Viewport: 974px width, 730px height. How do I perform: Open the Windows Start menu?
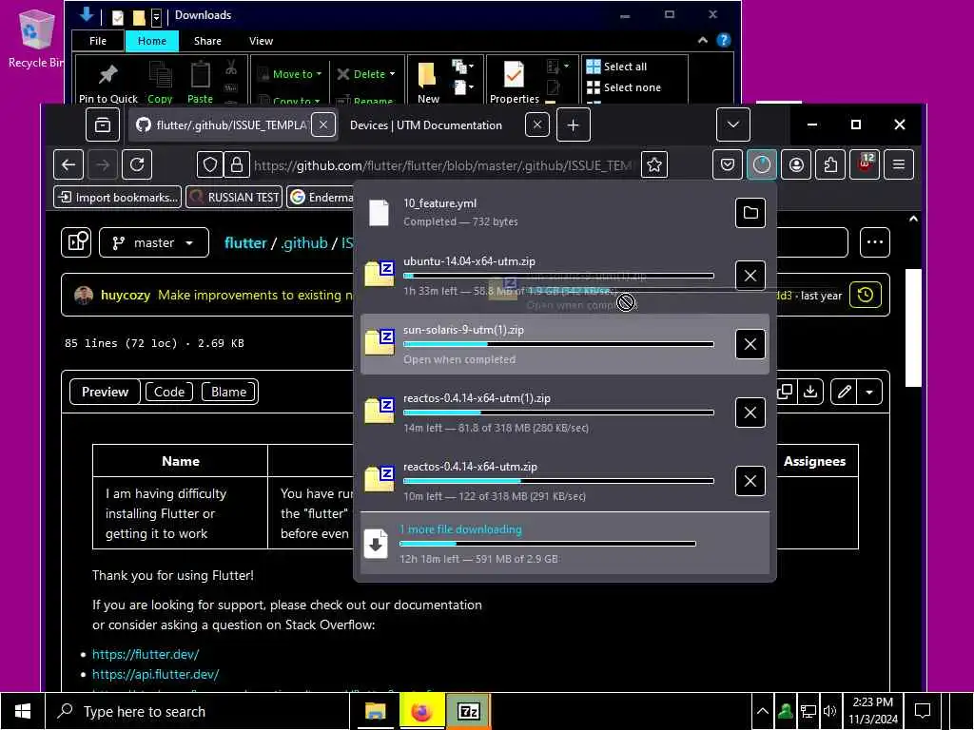(x=23, y=711)
